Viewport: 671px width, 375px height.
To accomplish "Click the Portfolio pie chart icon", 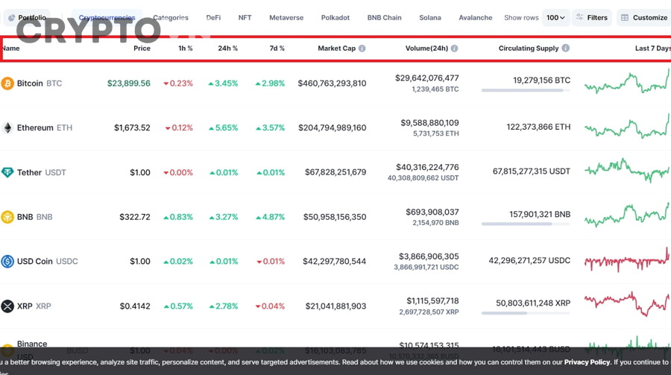I will point(11,18).
